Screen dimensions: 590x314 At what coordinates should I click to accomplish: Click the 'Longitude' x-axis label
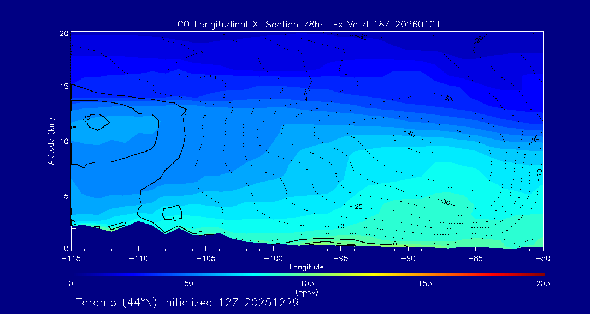[x=306, y=268]
